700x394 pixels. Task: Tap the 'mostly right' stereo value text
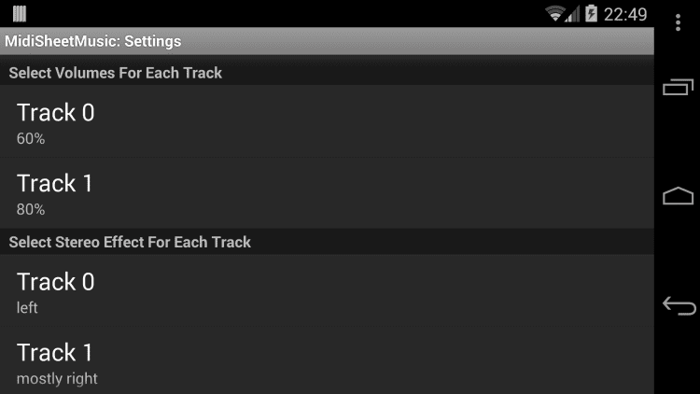[x=57, y=378]
